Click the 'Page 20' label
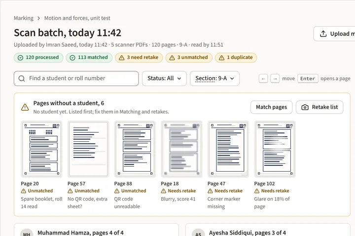Viewport: 355px width, 236px height. coord(30,183)
